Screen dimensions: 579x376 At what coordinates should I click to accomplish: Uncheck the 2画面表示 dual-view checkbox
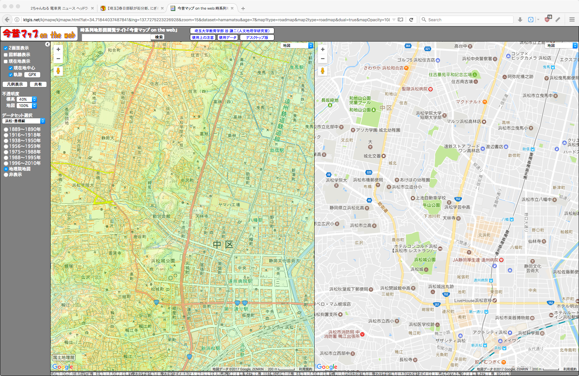(6, 48)
